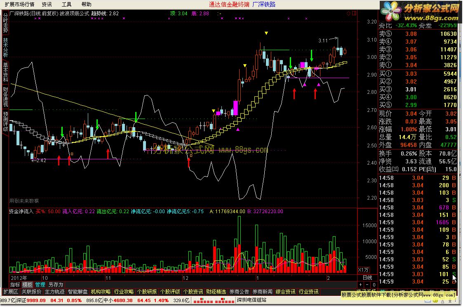The width and height of the screenshot is (463, 307).
Task: Open the 帮助 menu
Action: pos(86,5)
